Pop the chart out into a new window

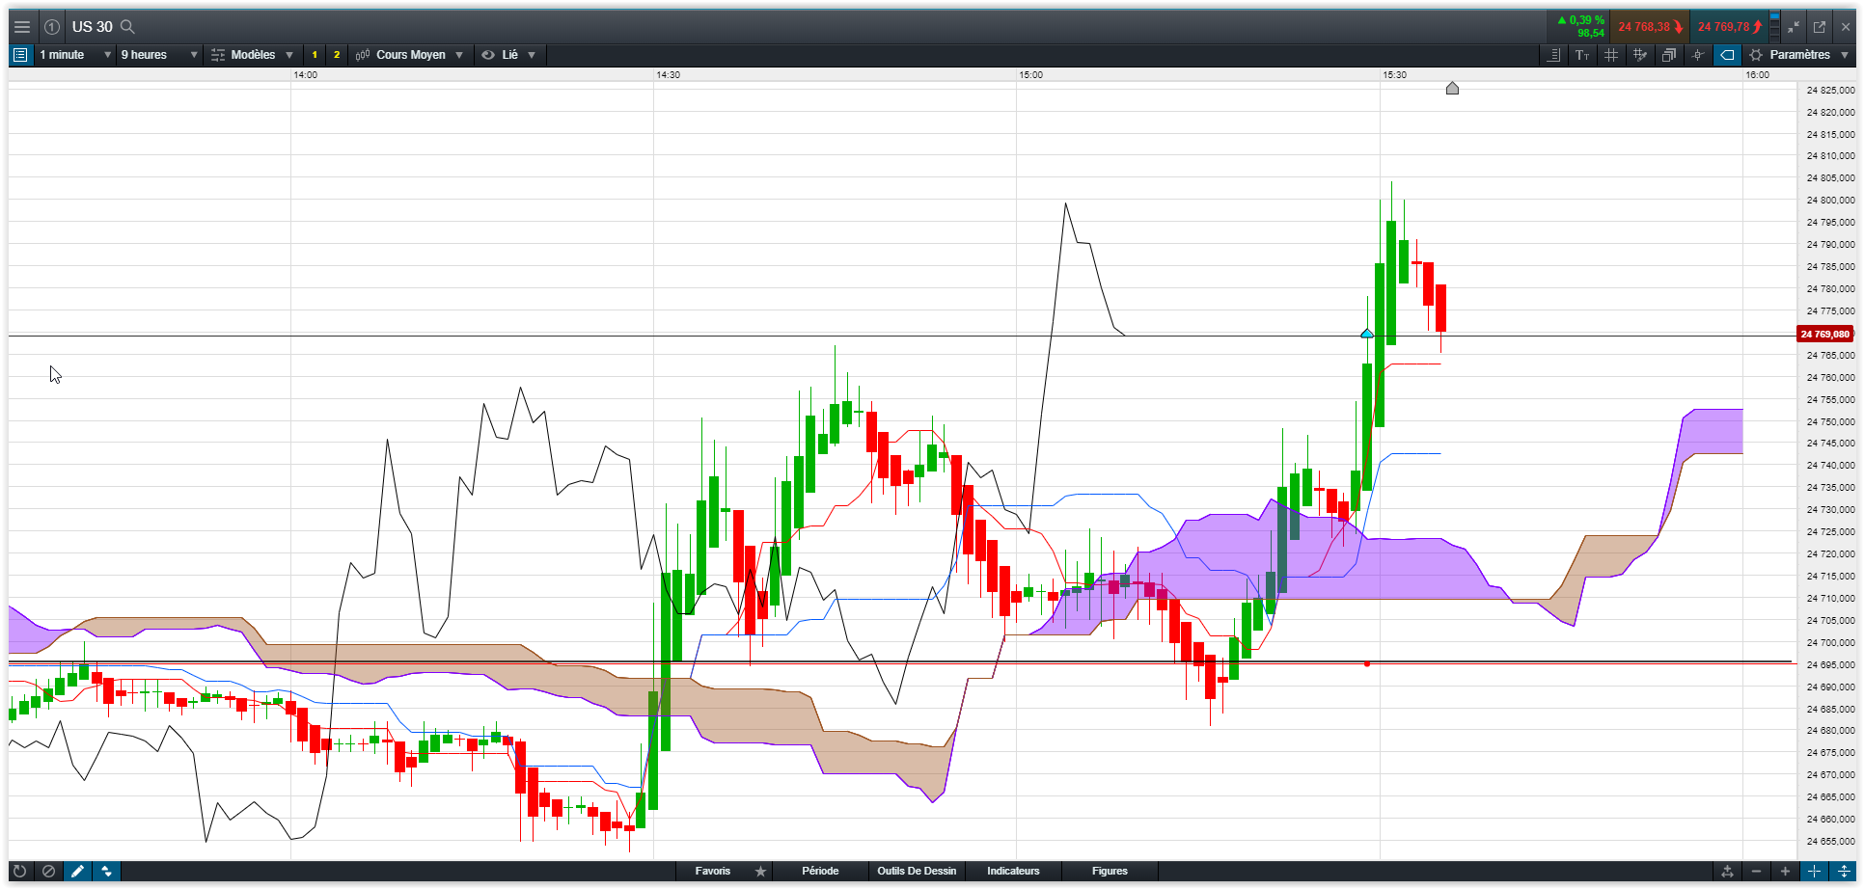(1820, 27)
